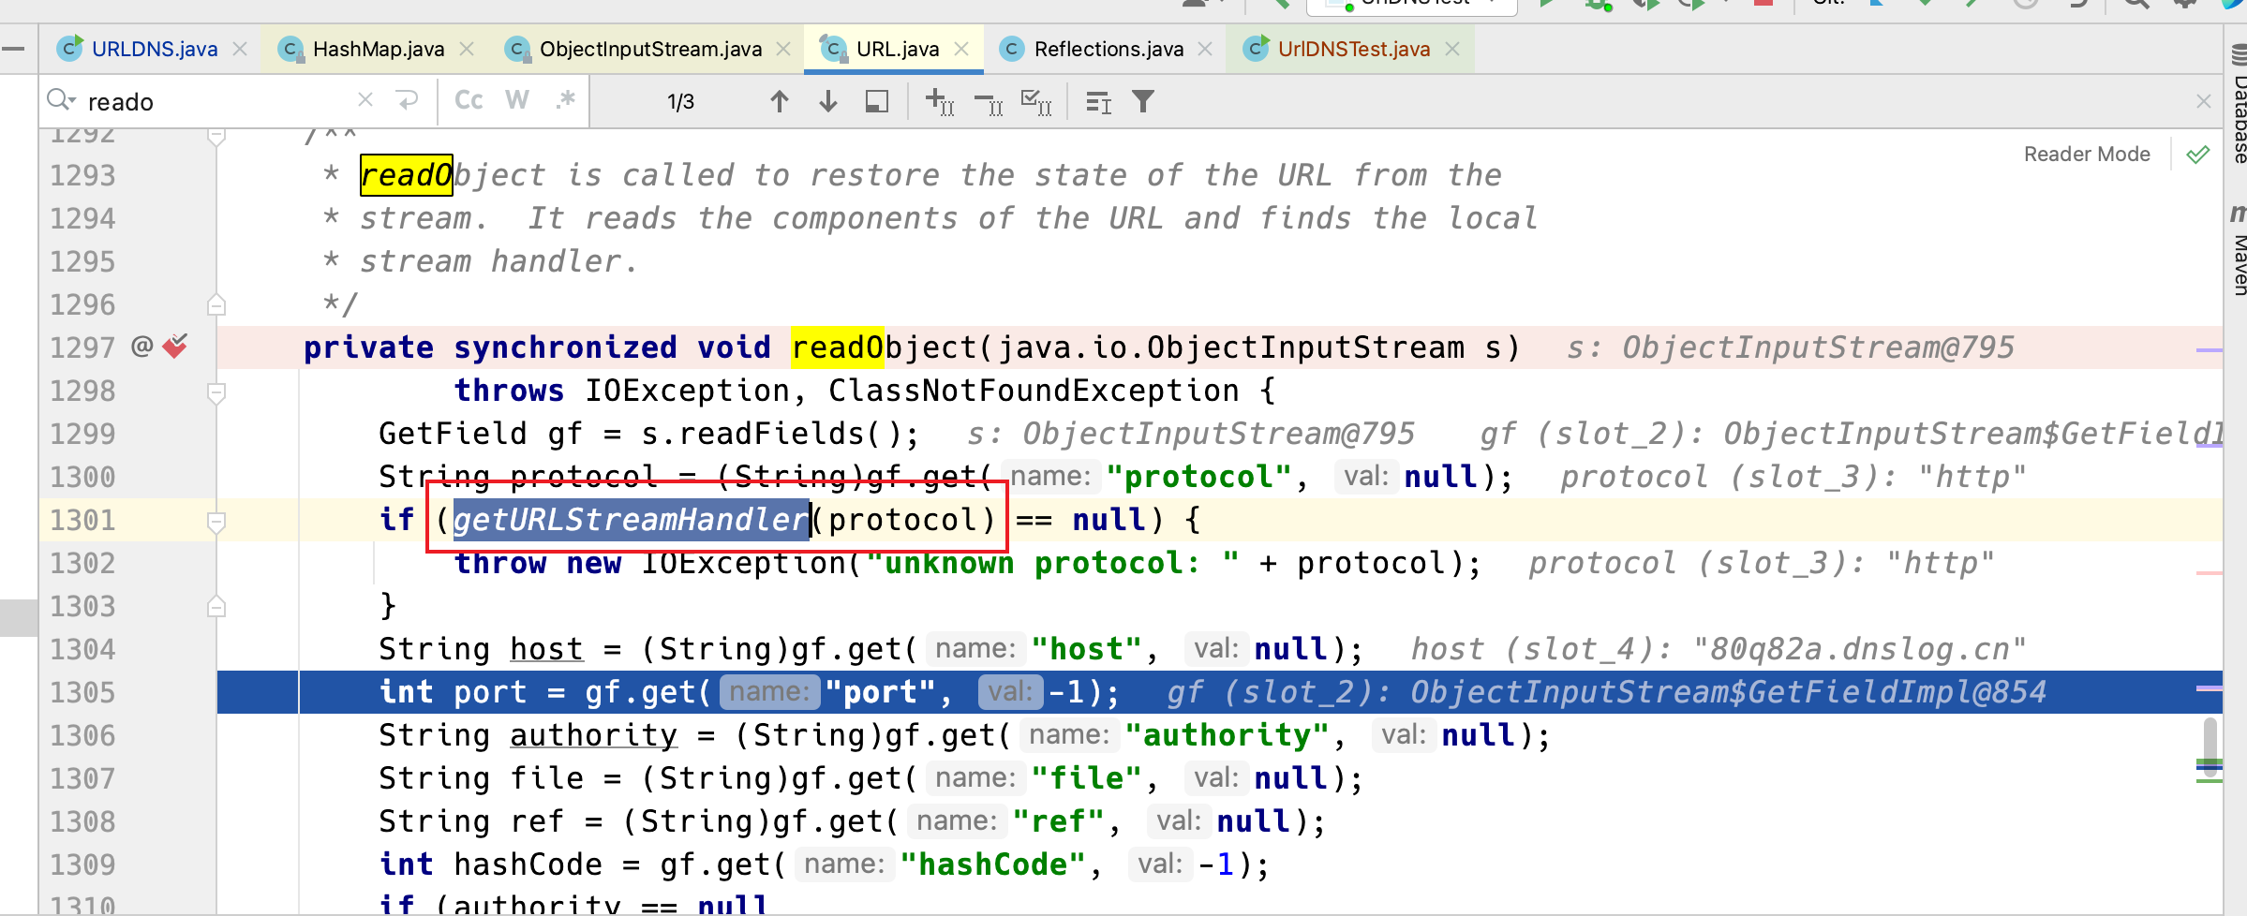
Task: Click inline hint "s: ObjectInputStream@795" on line 1297
Action: [1790, 347]
